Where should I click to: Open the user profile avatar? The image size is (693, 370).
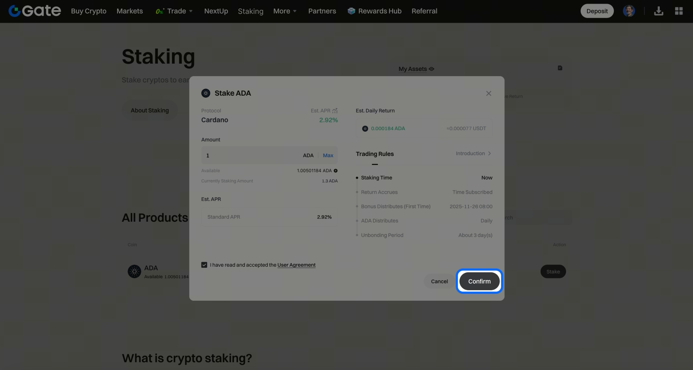[629, 11]
